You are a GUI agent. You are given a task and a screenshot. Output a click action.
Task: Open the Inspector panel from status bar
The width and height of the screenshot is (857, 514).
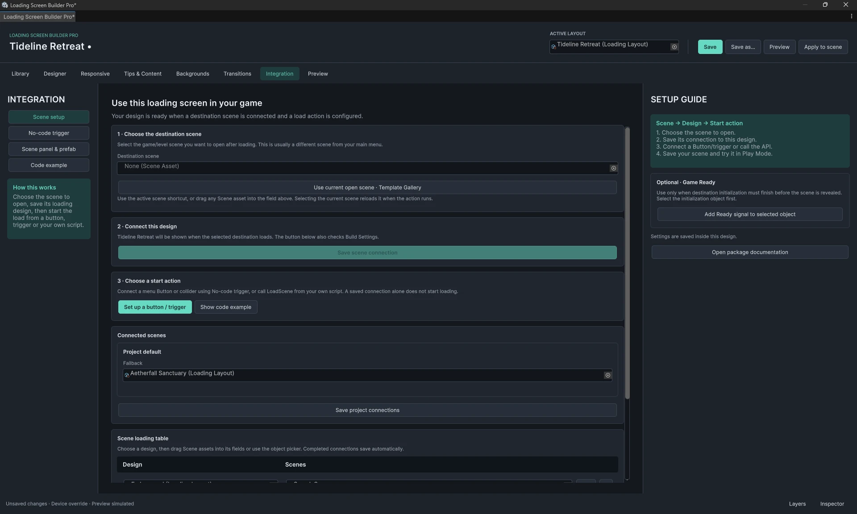click(x=832, y=504)
